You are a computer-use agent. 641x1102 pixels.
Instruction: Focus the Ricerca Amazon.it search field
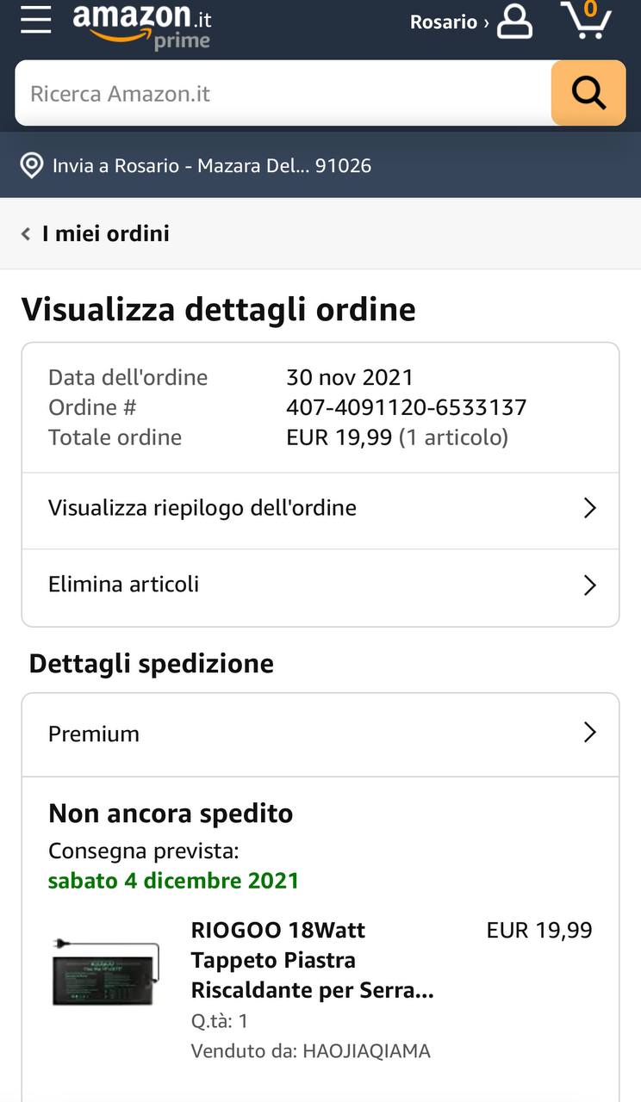[283, 93]
